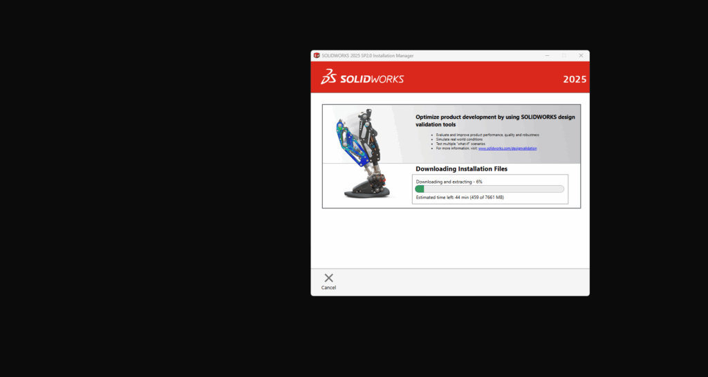Open the solidworks.com/designvalidation link
Viewport: 708px width, 377px height.
tap(507, 148)
